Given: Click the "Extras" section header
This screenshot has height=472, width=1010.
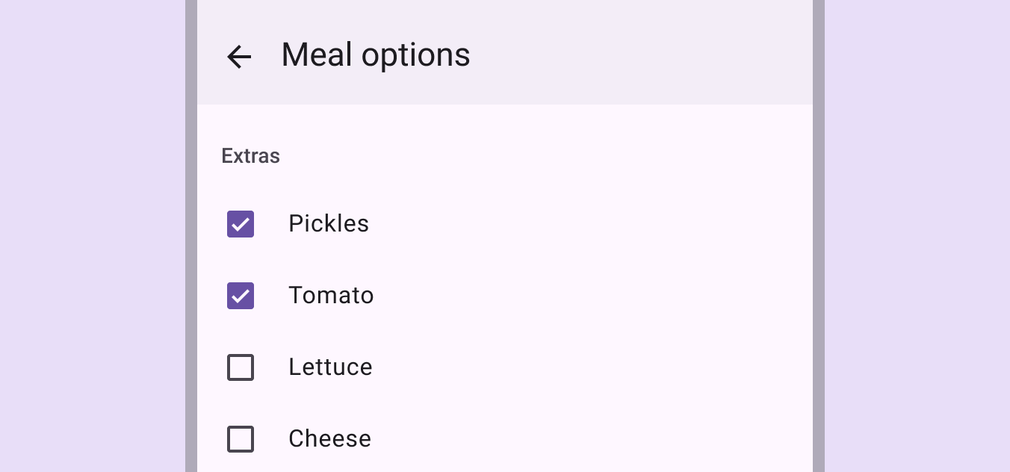Looking at the screenshot, I should (251, 156).
